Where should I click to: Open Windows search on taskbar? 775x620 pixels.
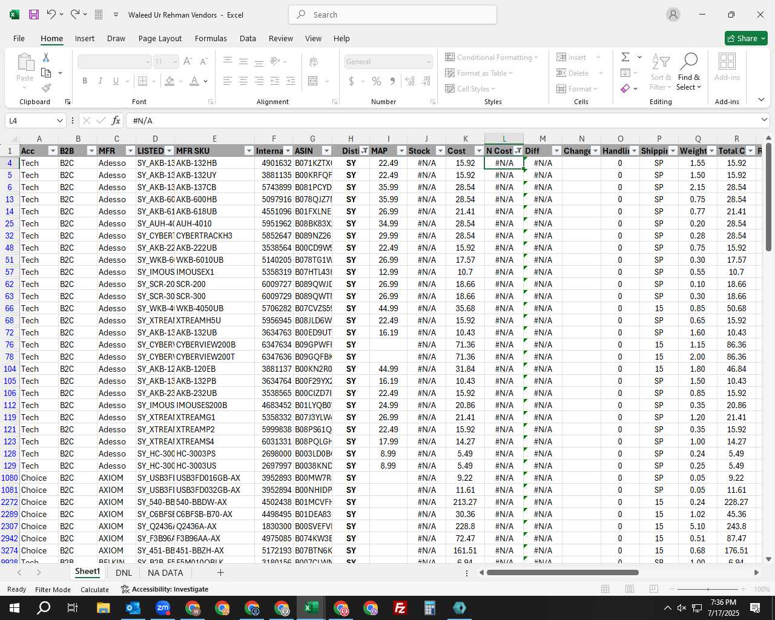click(44, 608)
